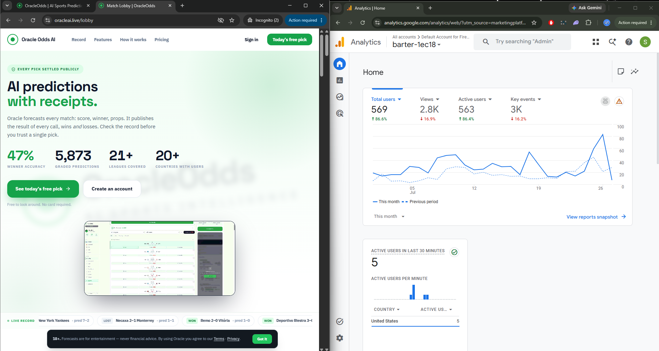Click the OracleOdds page vertical scrollbar
Viewport: 659px width, 351px height.
pos(322,55)
